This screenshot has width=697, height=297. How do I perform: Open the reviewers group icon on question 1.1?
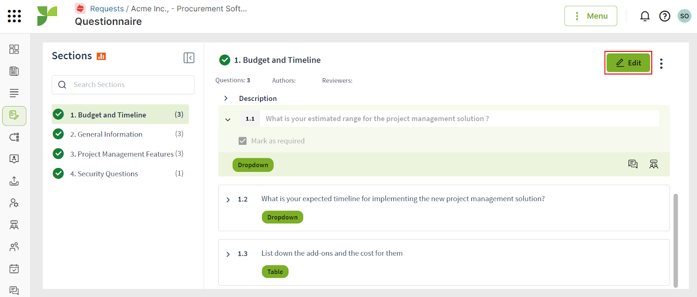pos(654,164)
